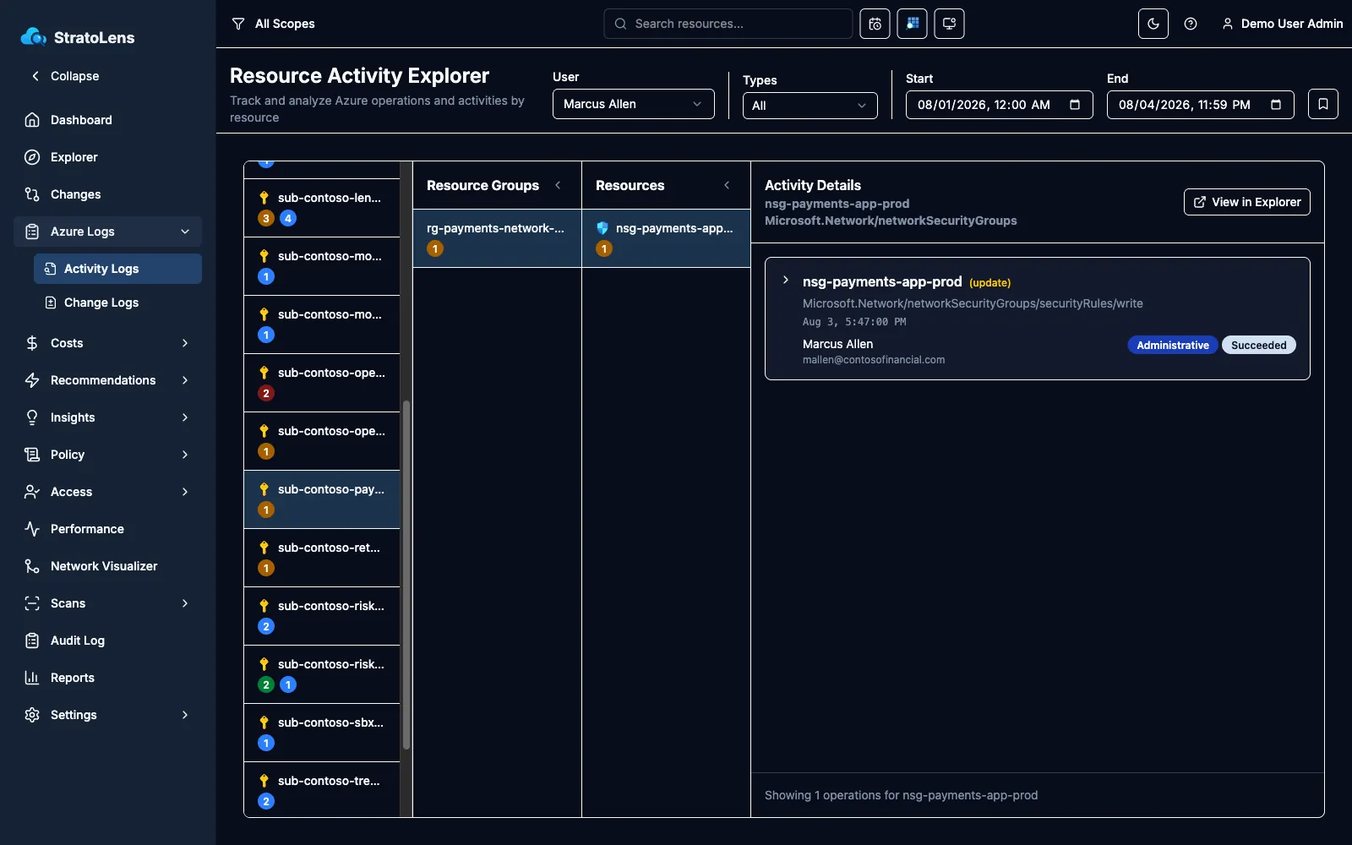This screenshot has height=845, width=1352.
Task: Open the help question mark icon
Action: [x=1191, y=24]
